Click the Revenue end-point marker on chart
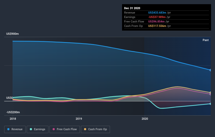The image size is (215, 137). tap(211, 70)
